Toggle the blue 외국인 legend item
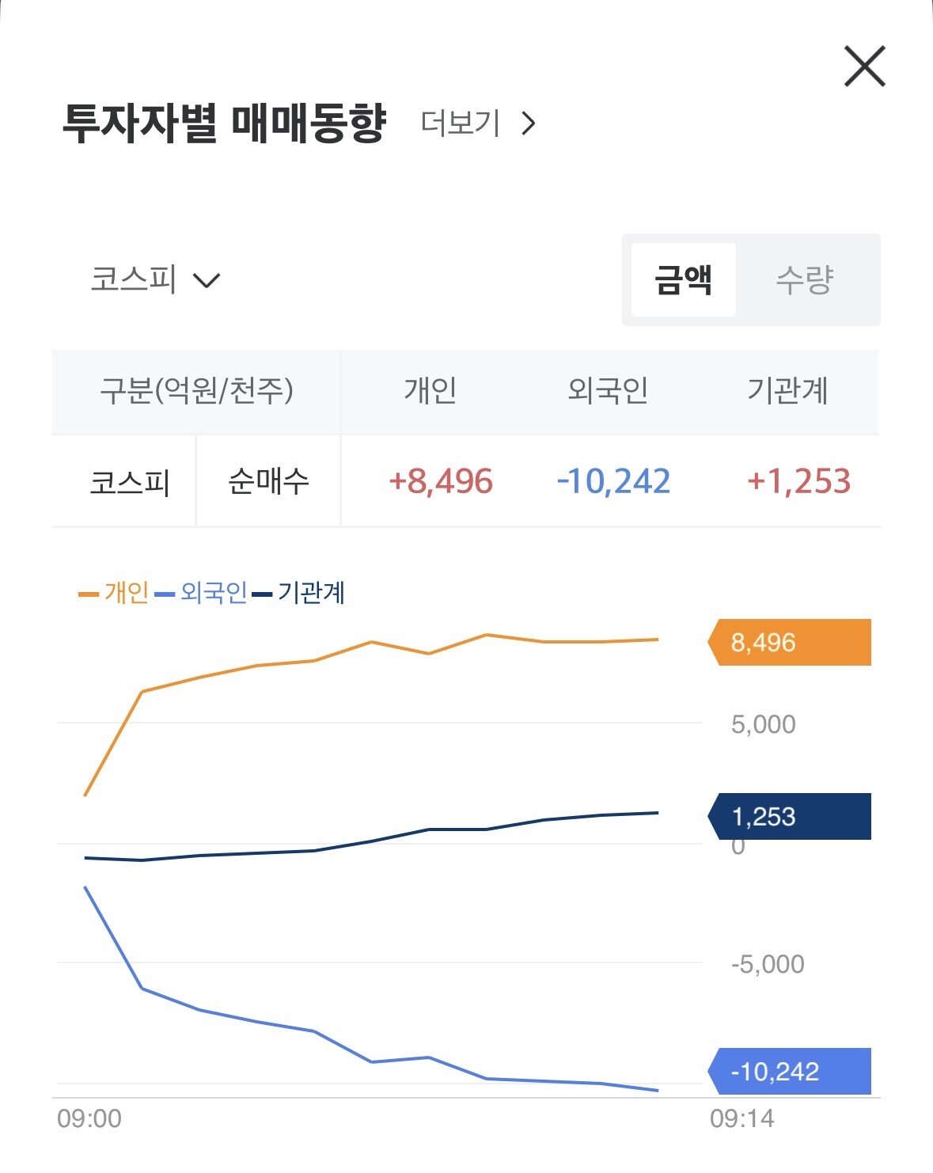Image resolution: width=933 pixels, height=1173 pixels. (202, 592)
